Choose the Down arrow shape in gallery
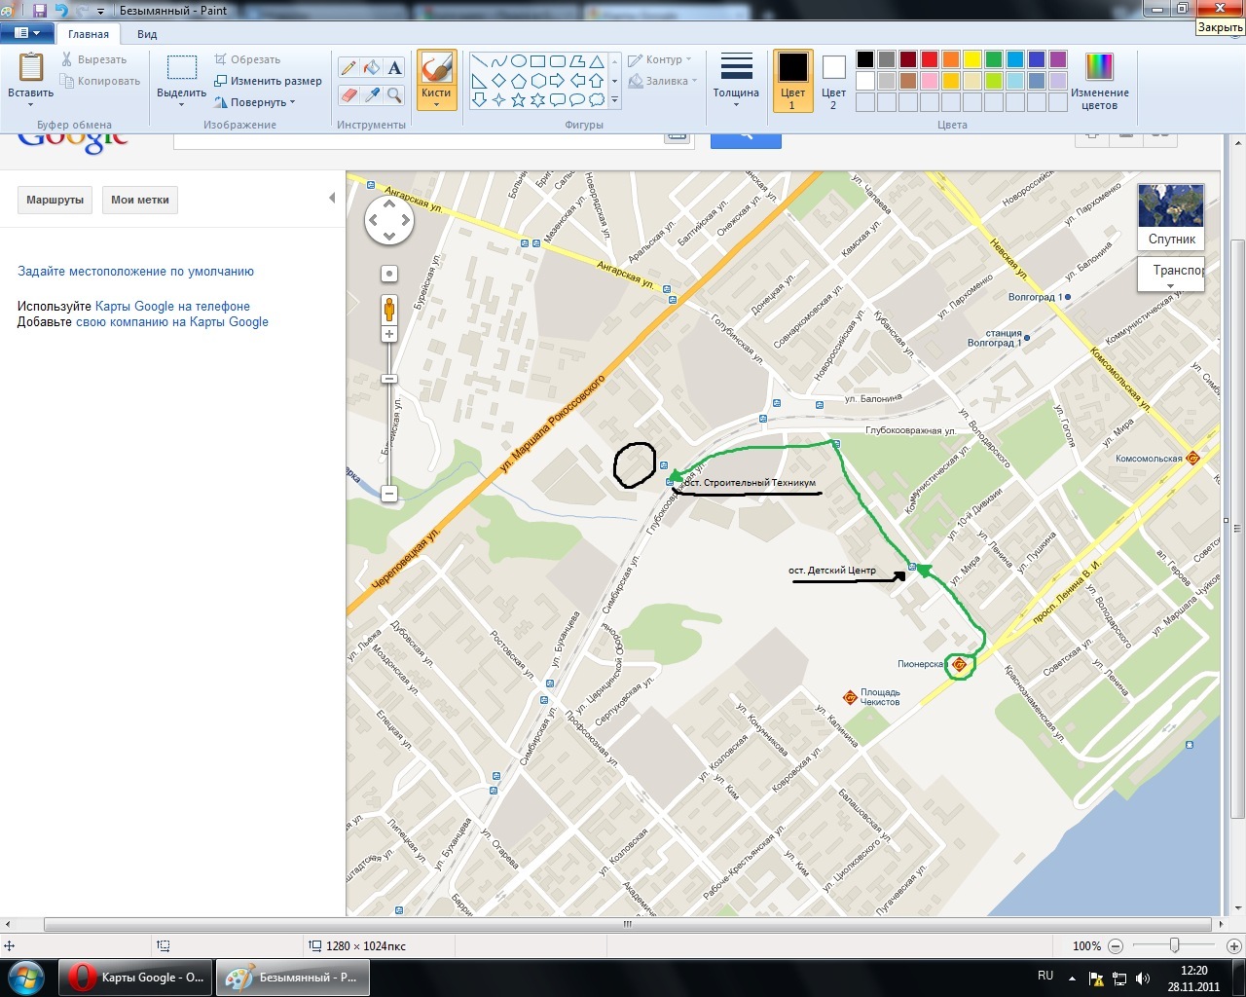This screenshot has height=997, width=1246. [x=479, y=99]
